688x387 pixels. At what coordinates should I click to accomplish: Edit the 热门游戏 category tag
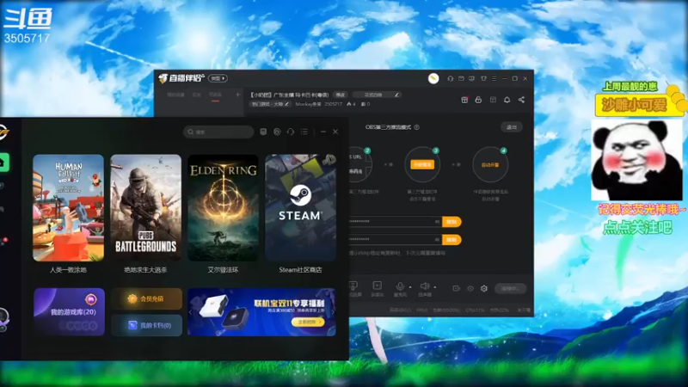[x=270, y=104]
